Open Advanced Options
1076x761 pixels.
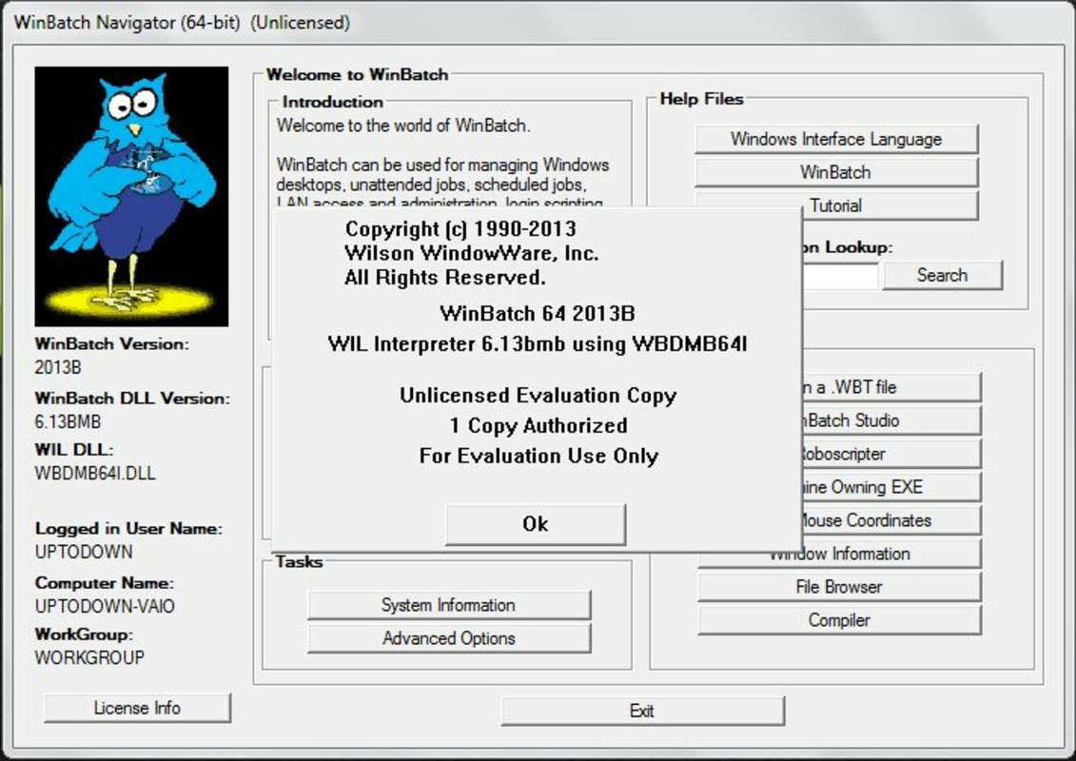[x=449, y=638]
